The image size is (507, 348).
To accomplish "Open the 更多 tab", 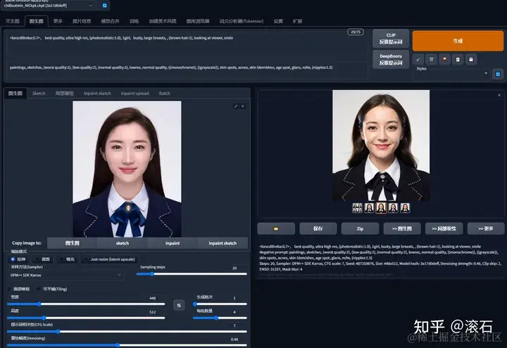I will click(x=58, y=21).
